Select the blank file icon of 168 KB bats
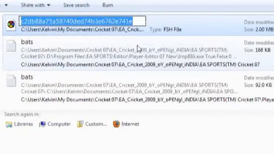This screenshot has width=274, height=154. pos(11,46)
